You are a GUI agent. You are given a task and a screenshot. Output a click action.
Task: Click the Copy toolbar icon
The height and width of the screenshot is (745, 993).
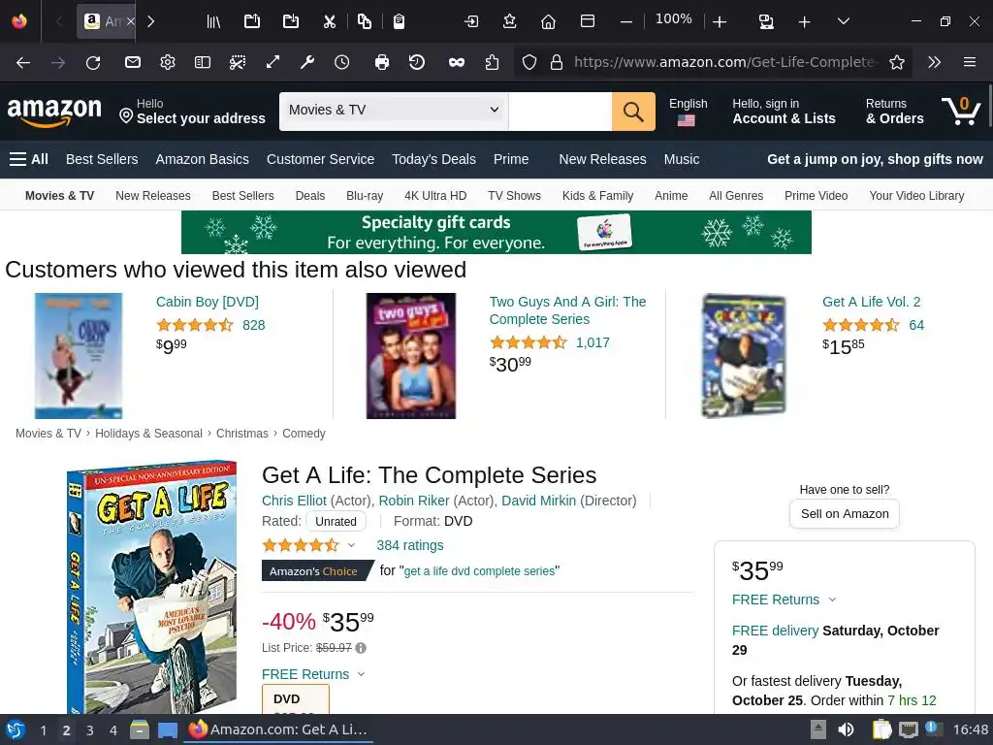coord(365,21)
